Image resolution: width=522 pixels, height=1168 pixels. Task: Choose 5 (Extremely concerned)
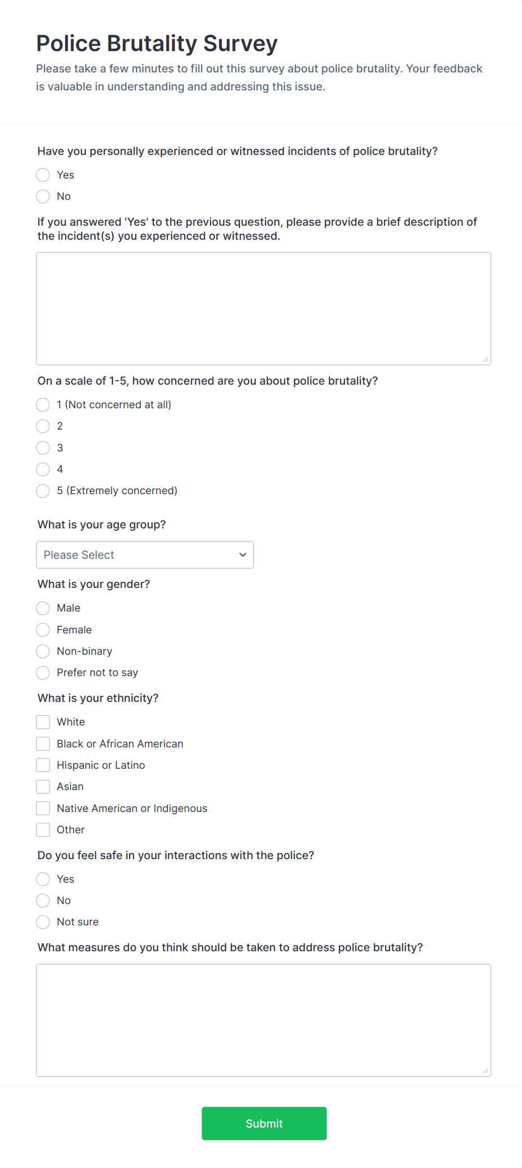43,491
